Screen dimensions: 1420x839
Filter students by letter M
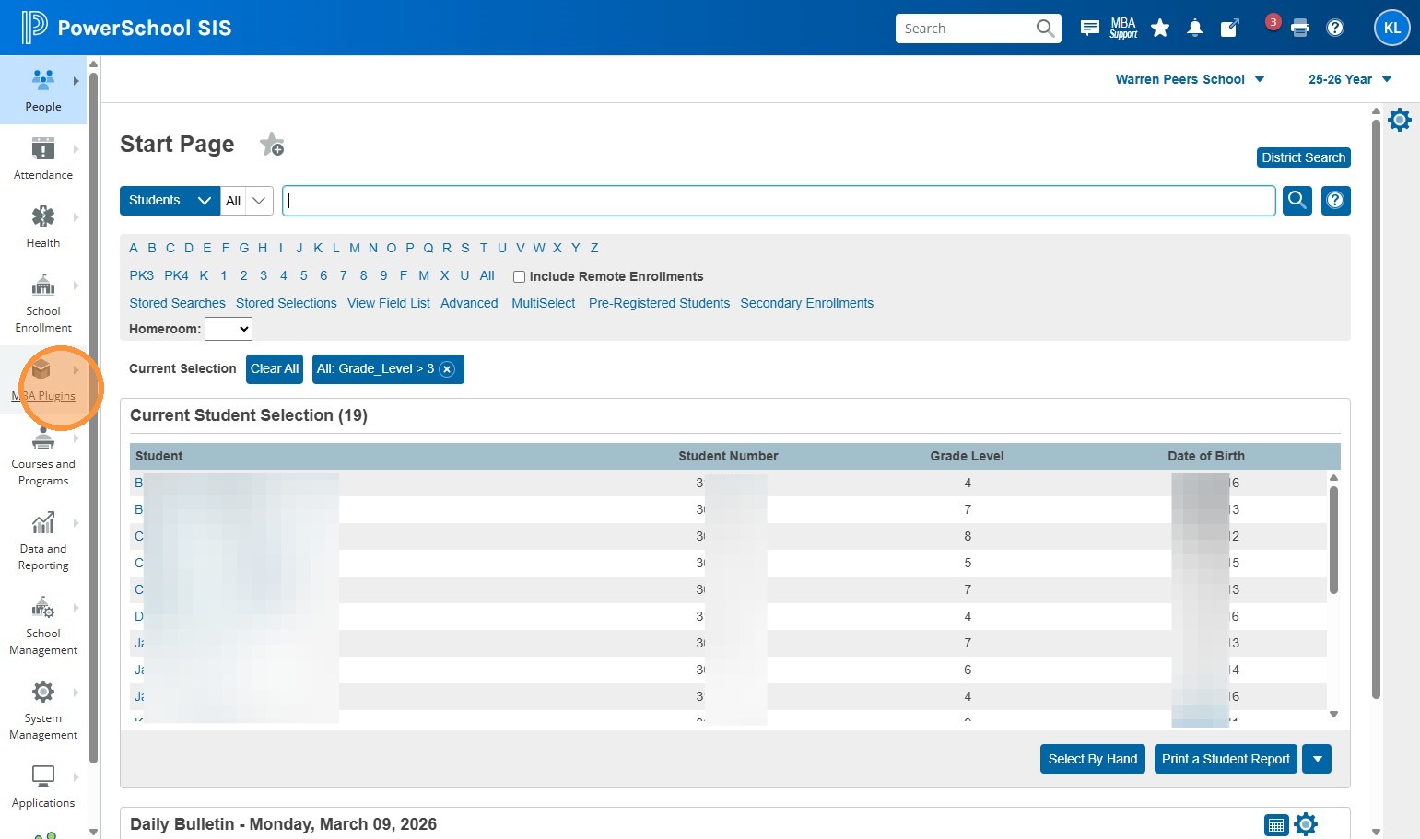[355, 248]
